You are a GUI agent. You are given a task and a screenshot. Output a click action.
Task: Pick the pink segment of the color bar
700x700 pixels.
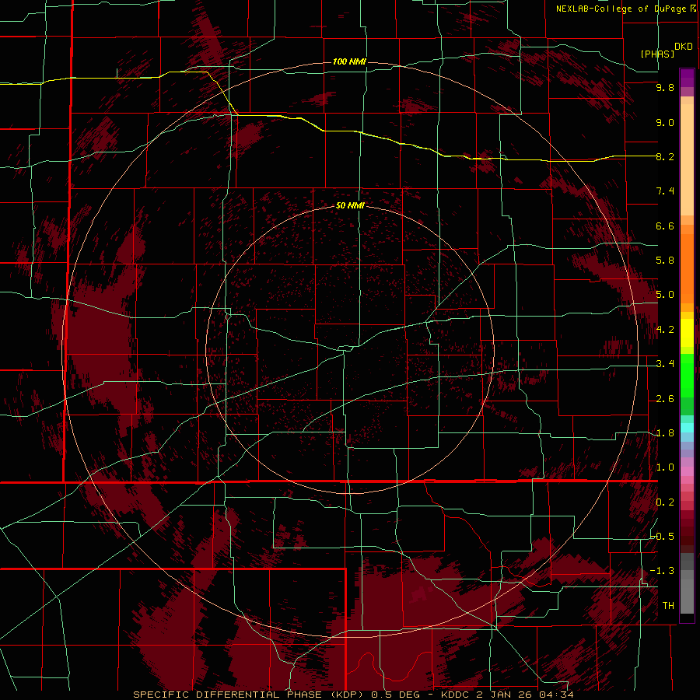tap(687, 471)
